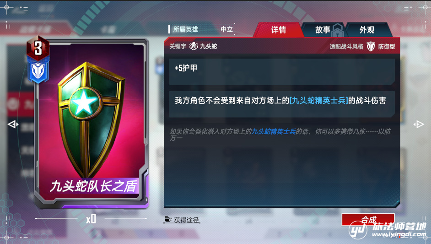The width and height of the screenshot is (431, 244).
Task: Switch to the 详情 tab
Action: (279, 30)
